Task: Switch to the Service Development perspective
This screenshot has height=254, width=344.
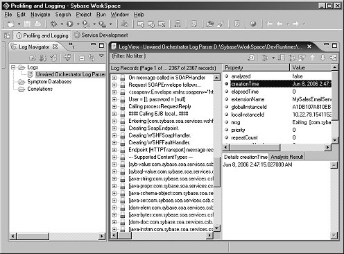Action: 101,35
